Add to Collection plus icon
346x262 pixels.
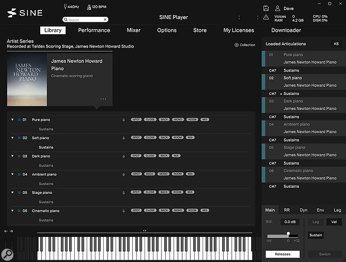coord(236,45)
